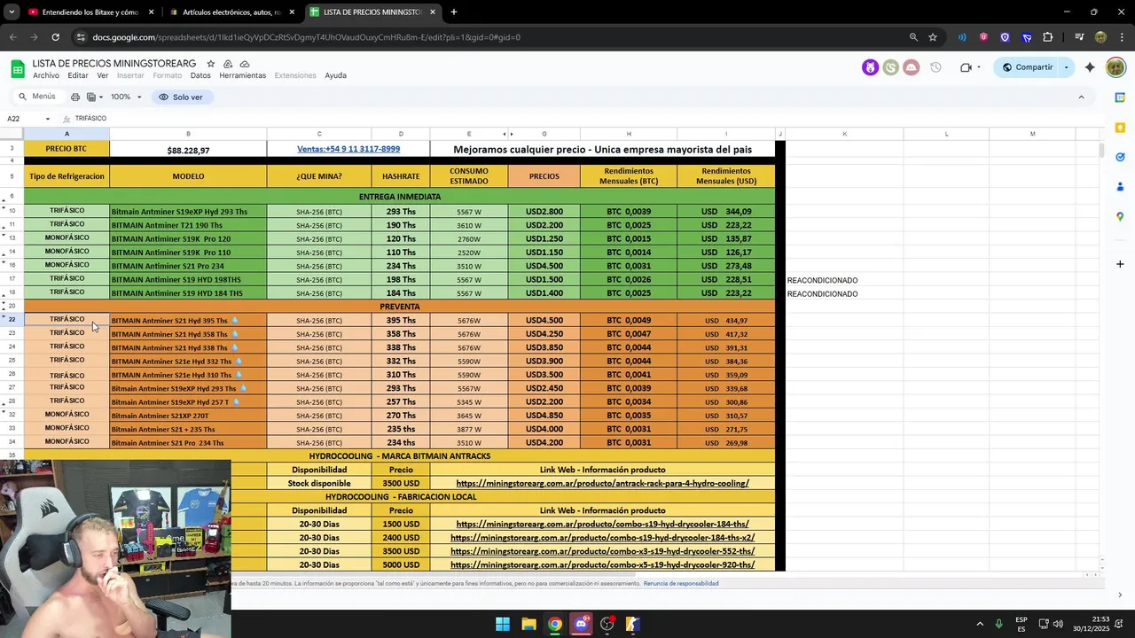1135x638 pixels.
Task: Open File Explorer from the taskbar
Action: pyautogui.click(x=528, y=624)
